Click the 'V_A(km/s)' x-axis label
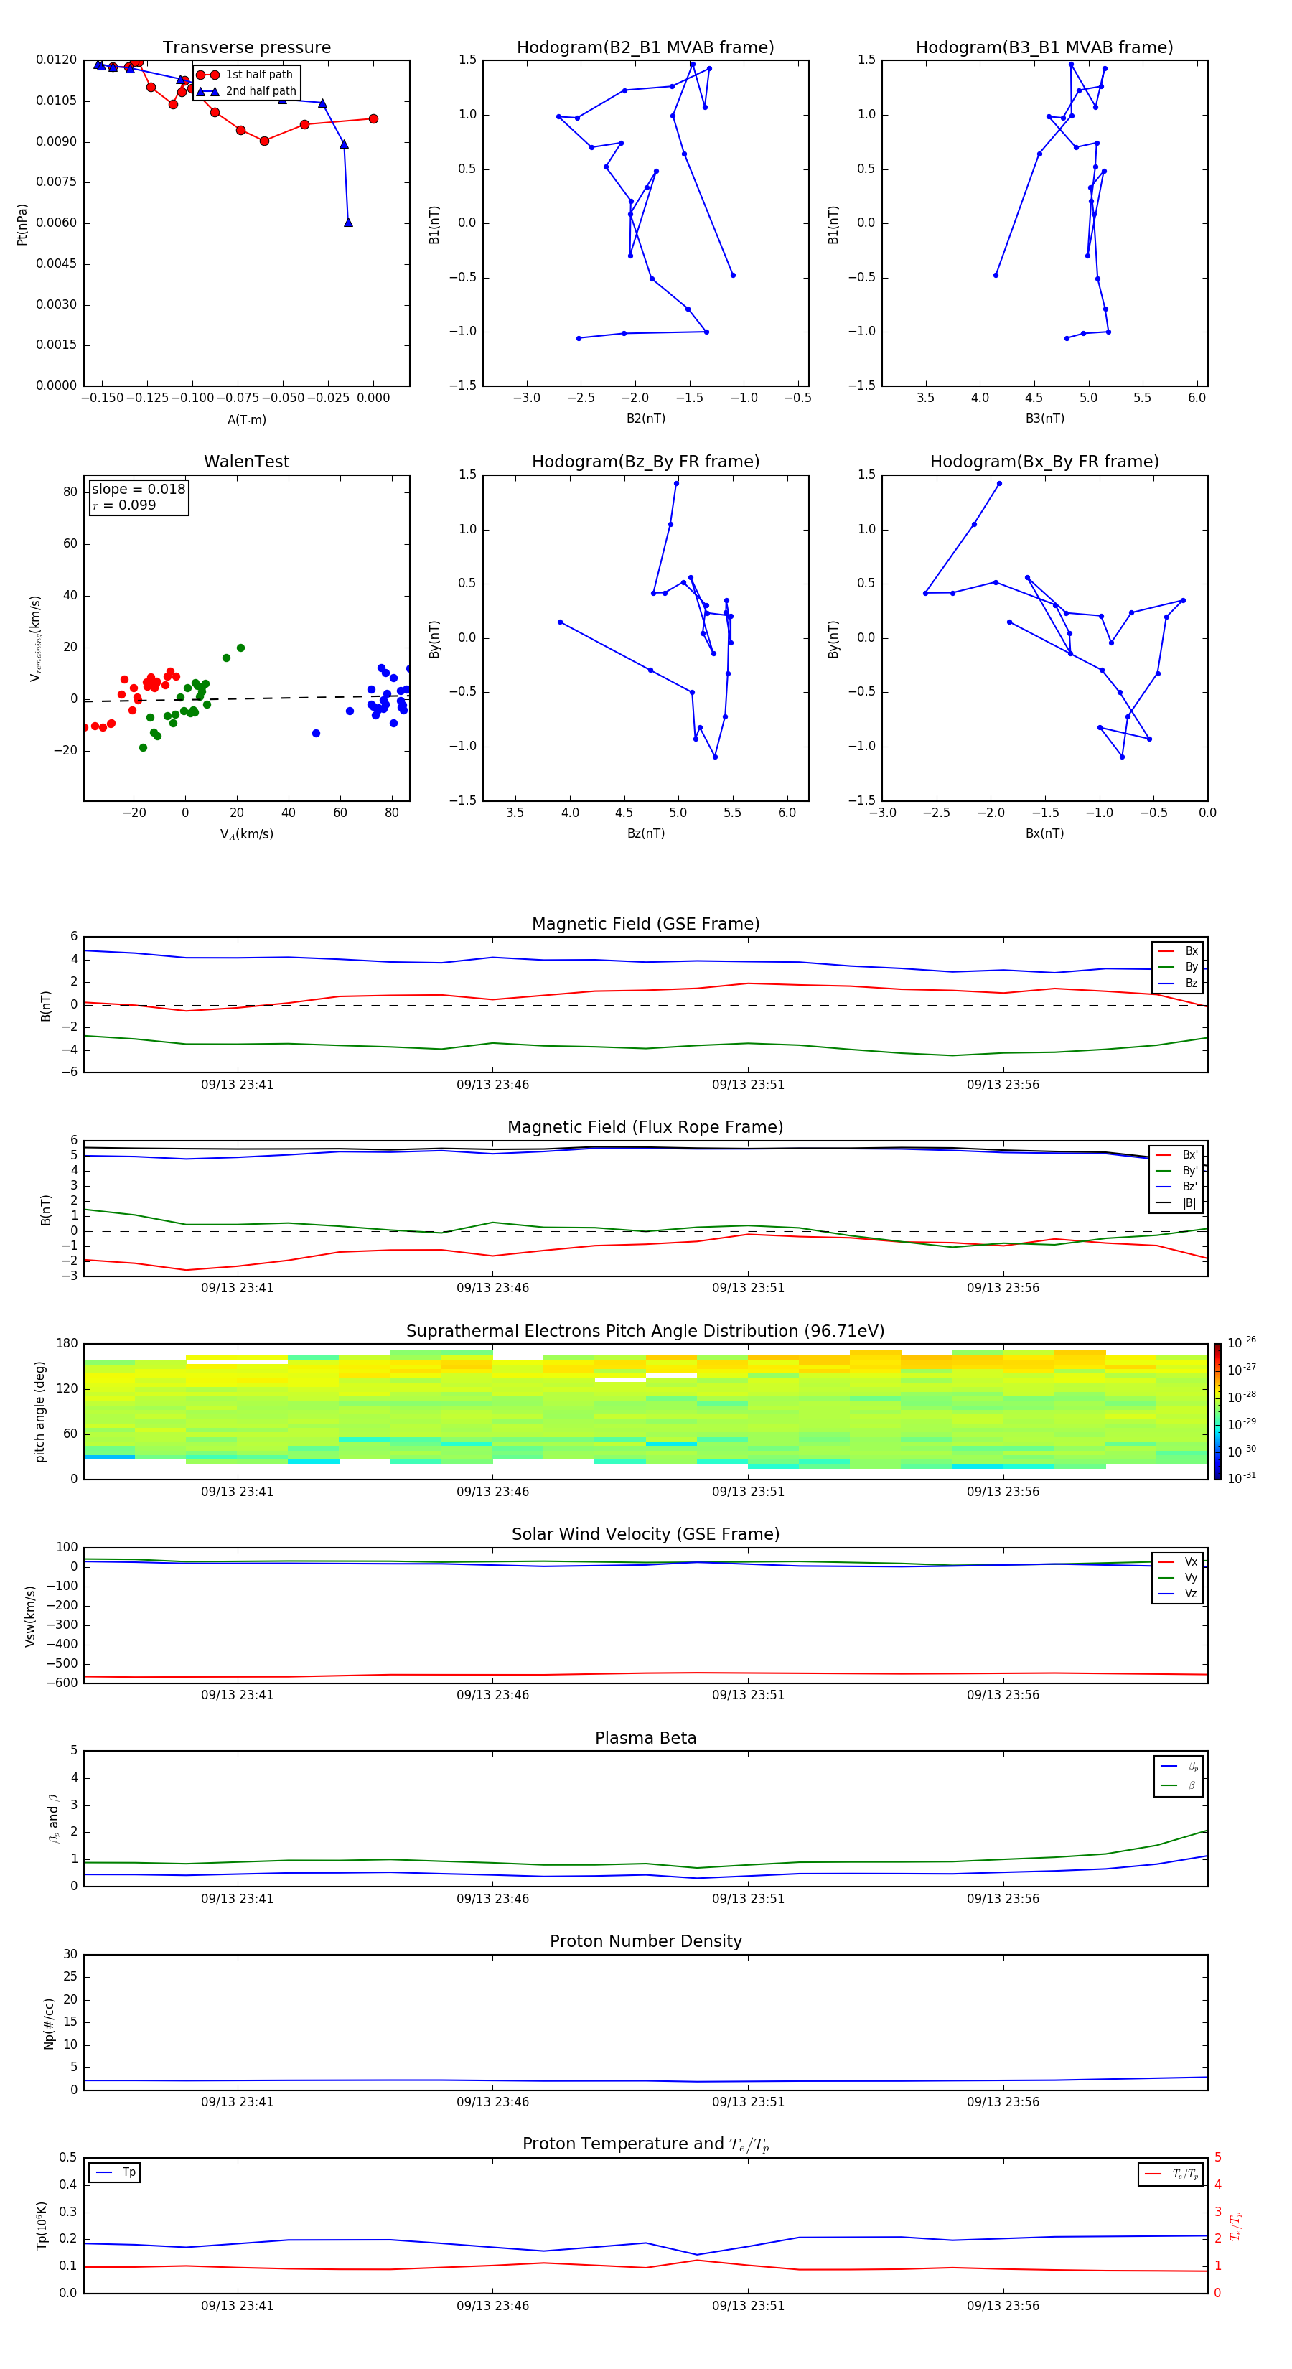 point(246,834)
